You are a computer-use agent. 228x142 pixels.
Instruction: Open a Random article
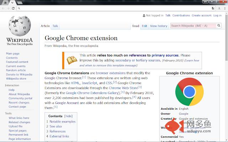click(16, 70)
